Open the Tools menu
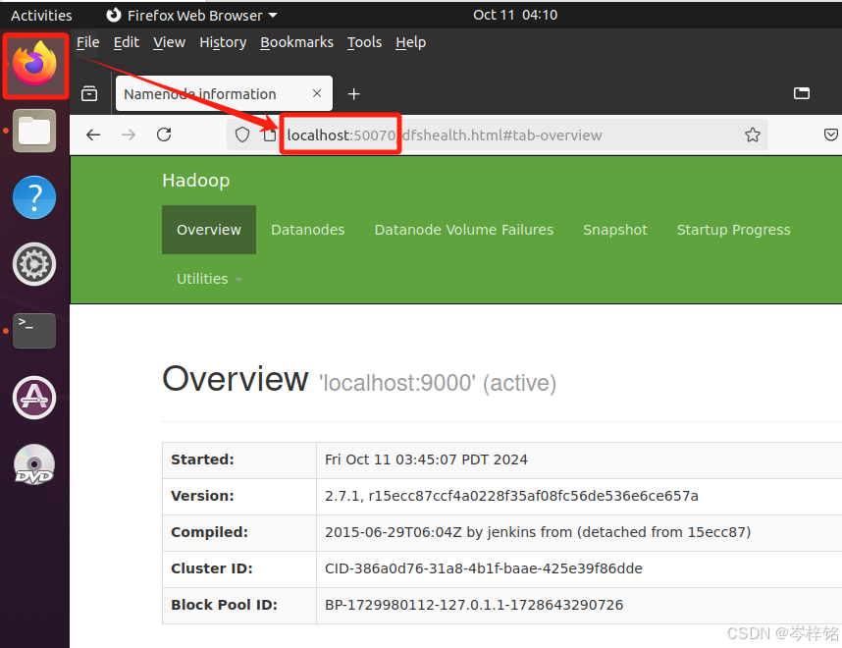 (364, 42)
